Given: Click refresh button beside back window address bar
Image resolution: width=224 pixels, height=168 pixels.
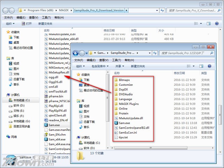Looking at the screenshot, I should [162, 10].
